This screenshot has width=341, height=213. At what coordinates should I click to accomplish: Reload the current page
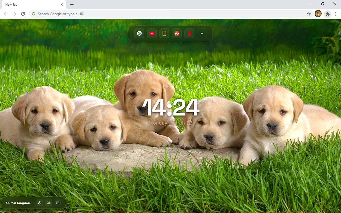pyautogui.click(x=23, y=14)
